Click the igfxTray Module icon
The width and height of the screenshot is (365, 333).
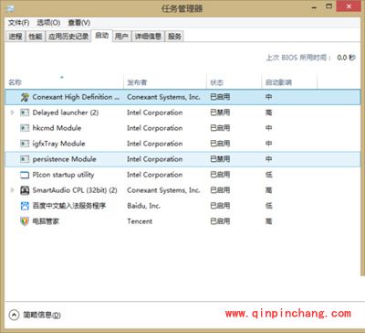[x=25, y=144]
